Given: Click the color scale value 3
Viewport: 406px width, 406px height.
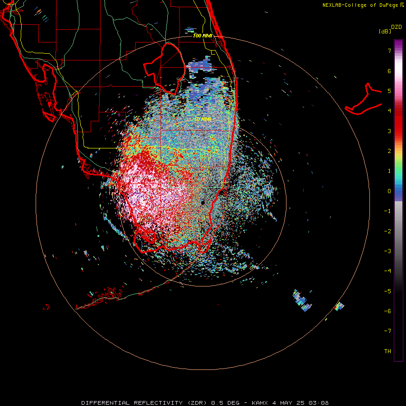Looking at the screenshot, I should 389,131.
